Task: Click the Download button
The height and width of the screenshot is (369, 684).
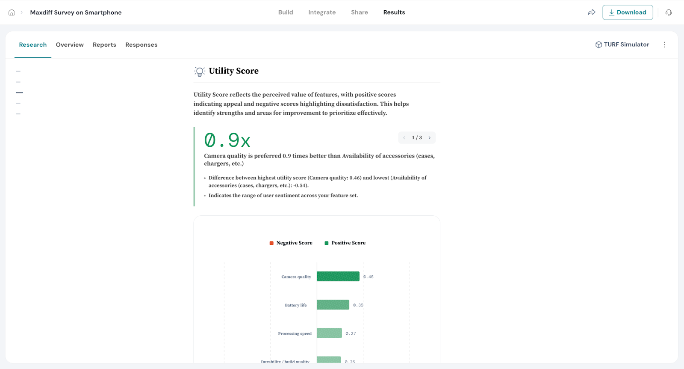Action: (x=627, y=12)
